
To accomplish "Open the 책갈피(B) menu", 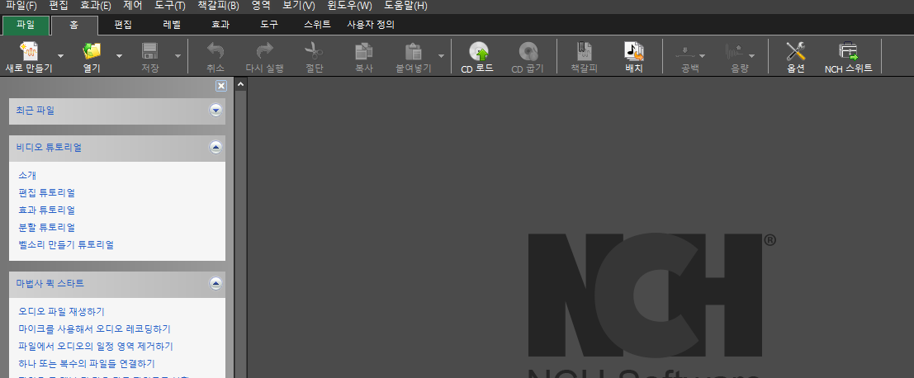I will coord(218,6).
